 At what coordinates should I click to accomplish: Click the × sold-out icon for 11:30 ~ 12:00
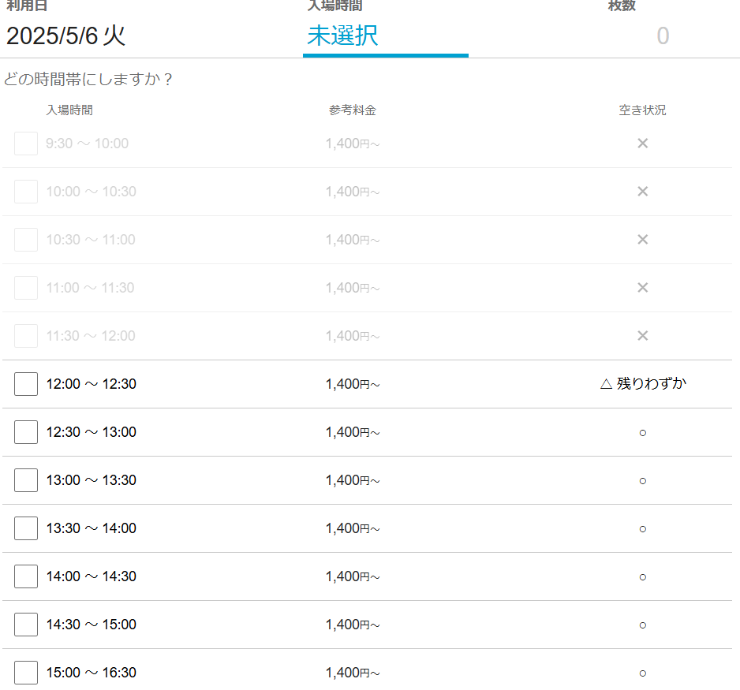coord(642,336)
